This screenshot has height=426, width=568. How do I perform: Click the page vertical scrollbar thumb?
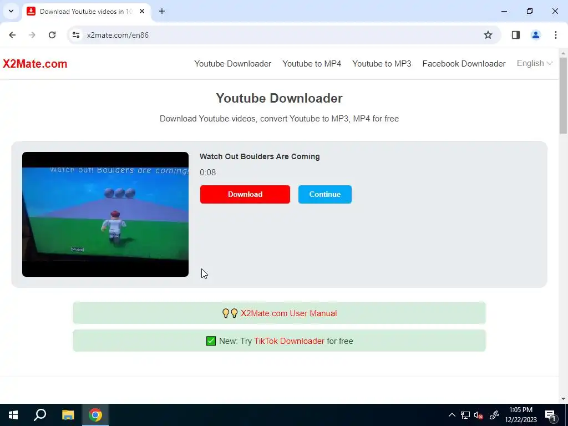[x=564, y=95]
